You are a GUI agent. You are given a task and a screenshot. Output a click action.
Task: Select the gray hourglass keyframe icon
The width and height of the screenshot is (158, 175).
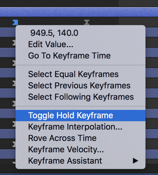[x=87, y=22]
